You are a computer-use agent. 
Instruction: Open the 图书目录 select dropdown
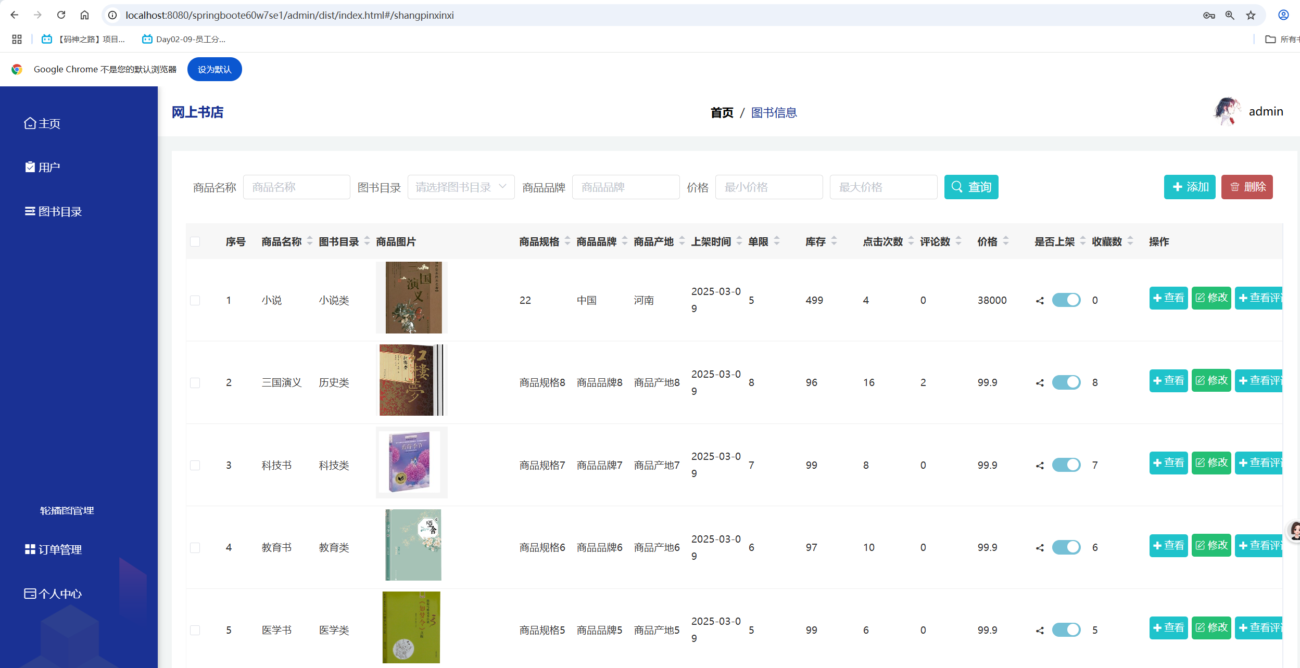(461, 187)
